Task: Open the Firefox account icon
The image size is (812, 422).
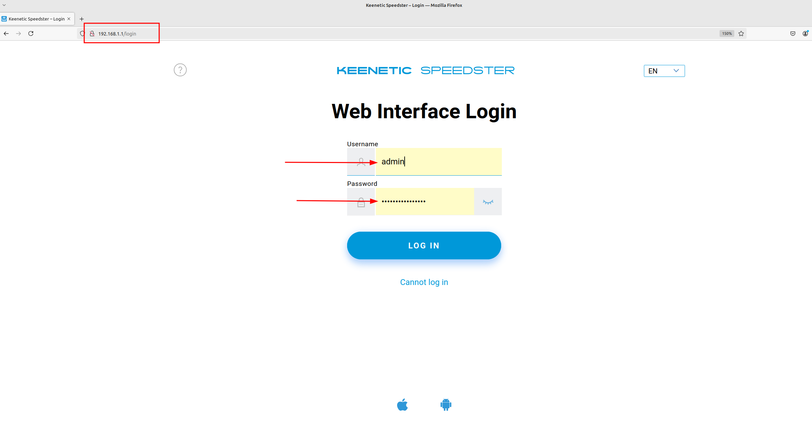Action: coord(805,33)
